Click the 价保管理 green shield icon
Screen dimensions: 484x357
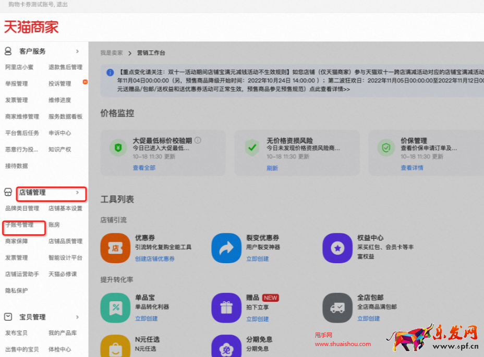pos(386,148)
